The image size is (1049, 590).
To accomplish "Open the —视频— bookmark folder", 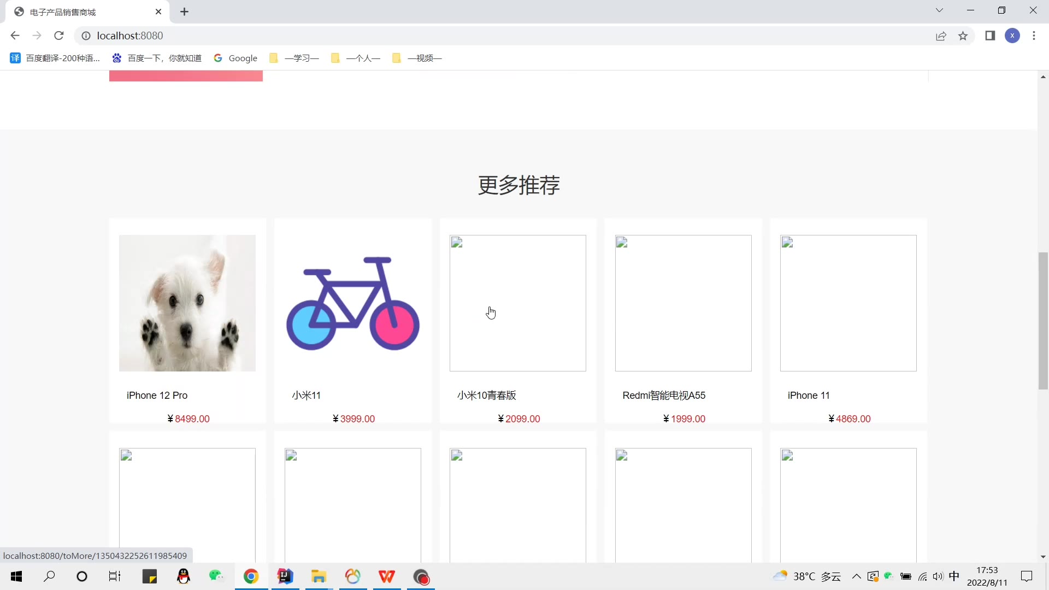I will 417,58.
